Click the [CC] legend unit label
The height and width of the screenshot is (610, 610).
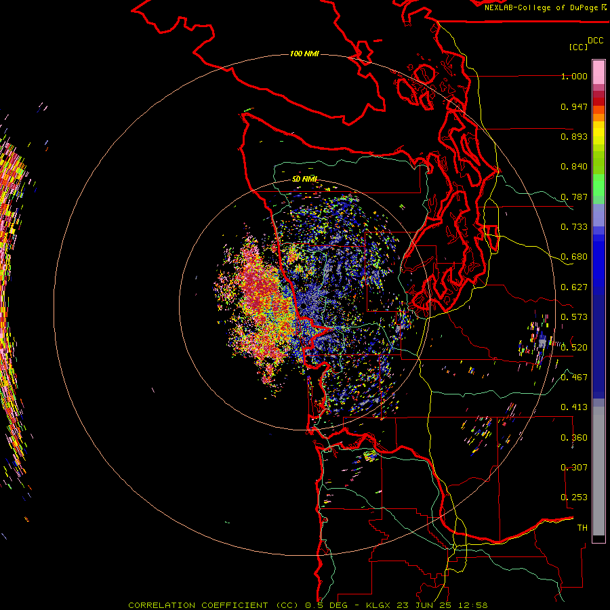click(x=579, y=47)
